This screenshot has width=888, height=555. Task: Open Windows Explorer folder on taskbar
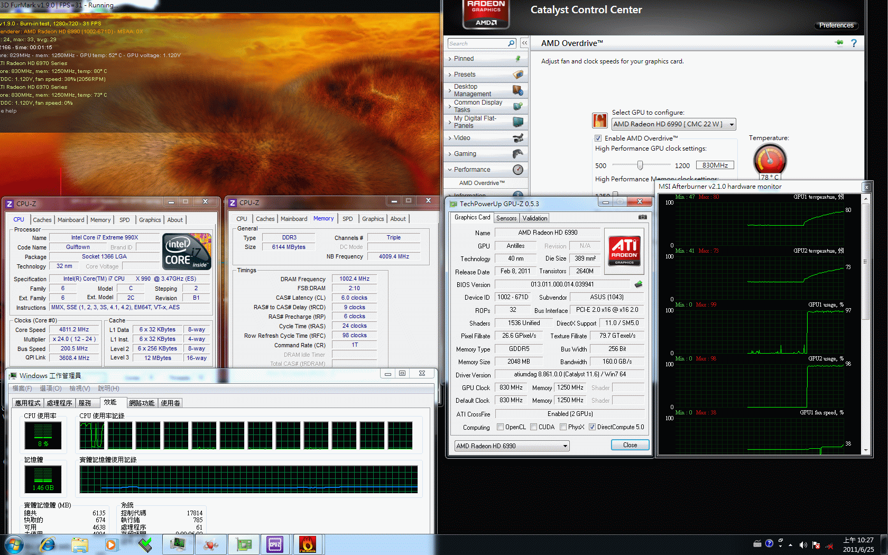(80, 545)
